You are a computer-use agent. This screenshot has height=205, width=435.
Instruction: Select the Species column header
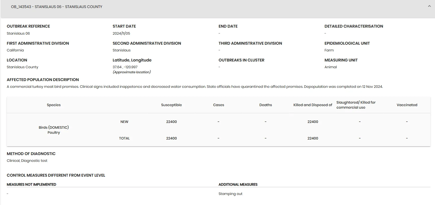pyautogui.click(x=54, y=105)
